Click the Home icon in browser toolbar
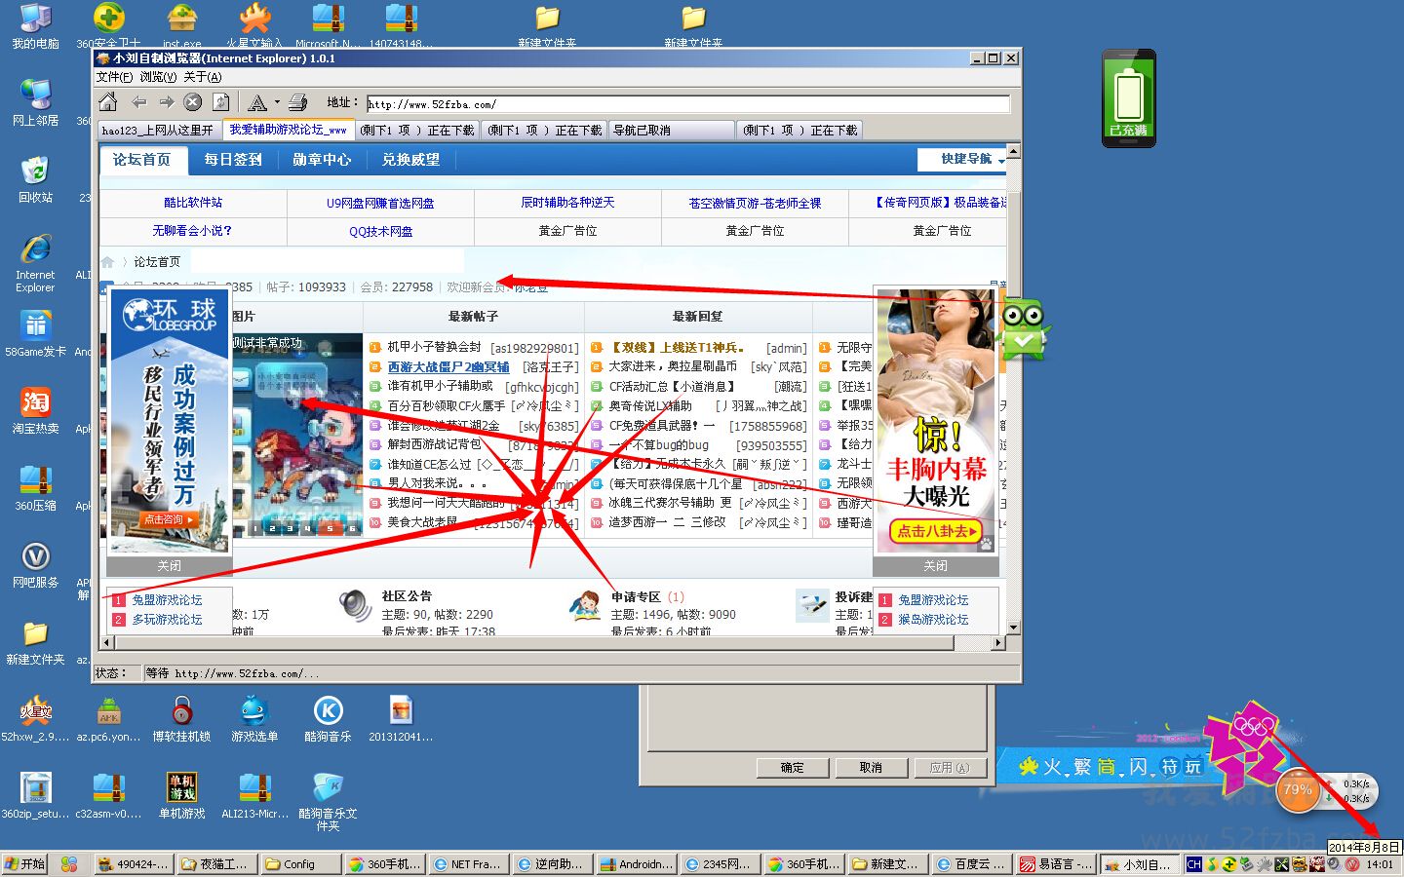 108,102
